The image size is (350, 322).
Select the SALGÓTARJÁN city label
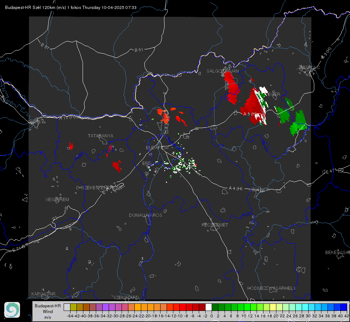click(x=222, y=71)
